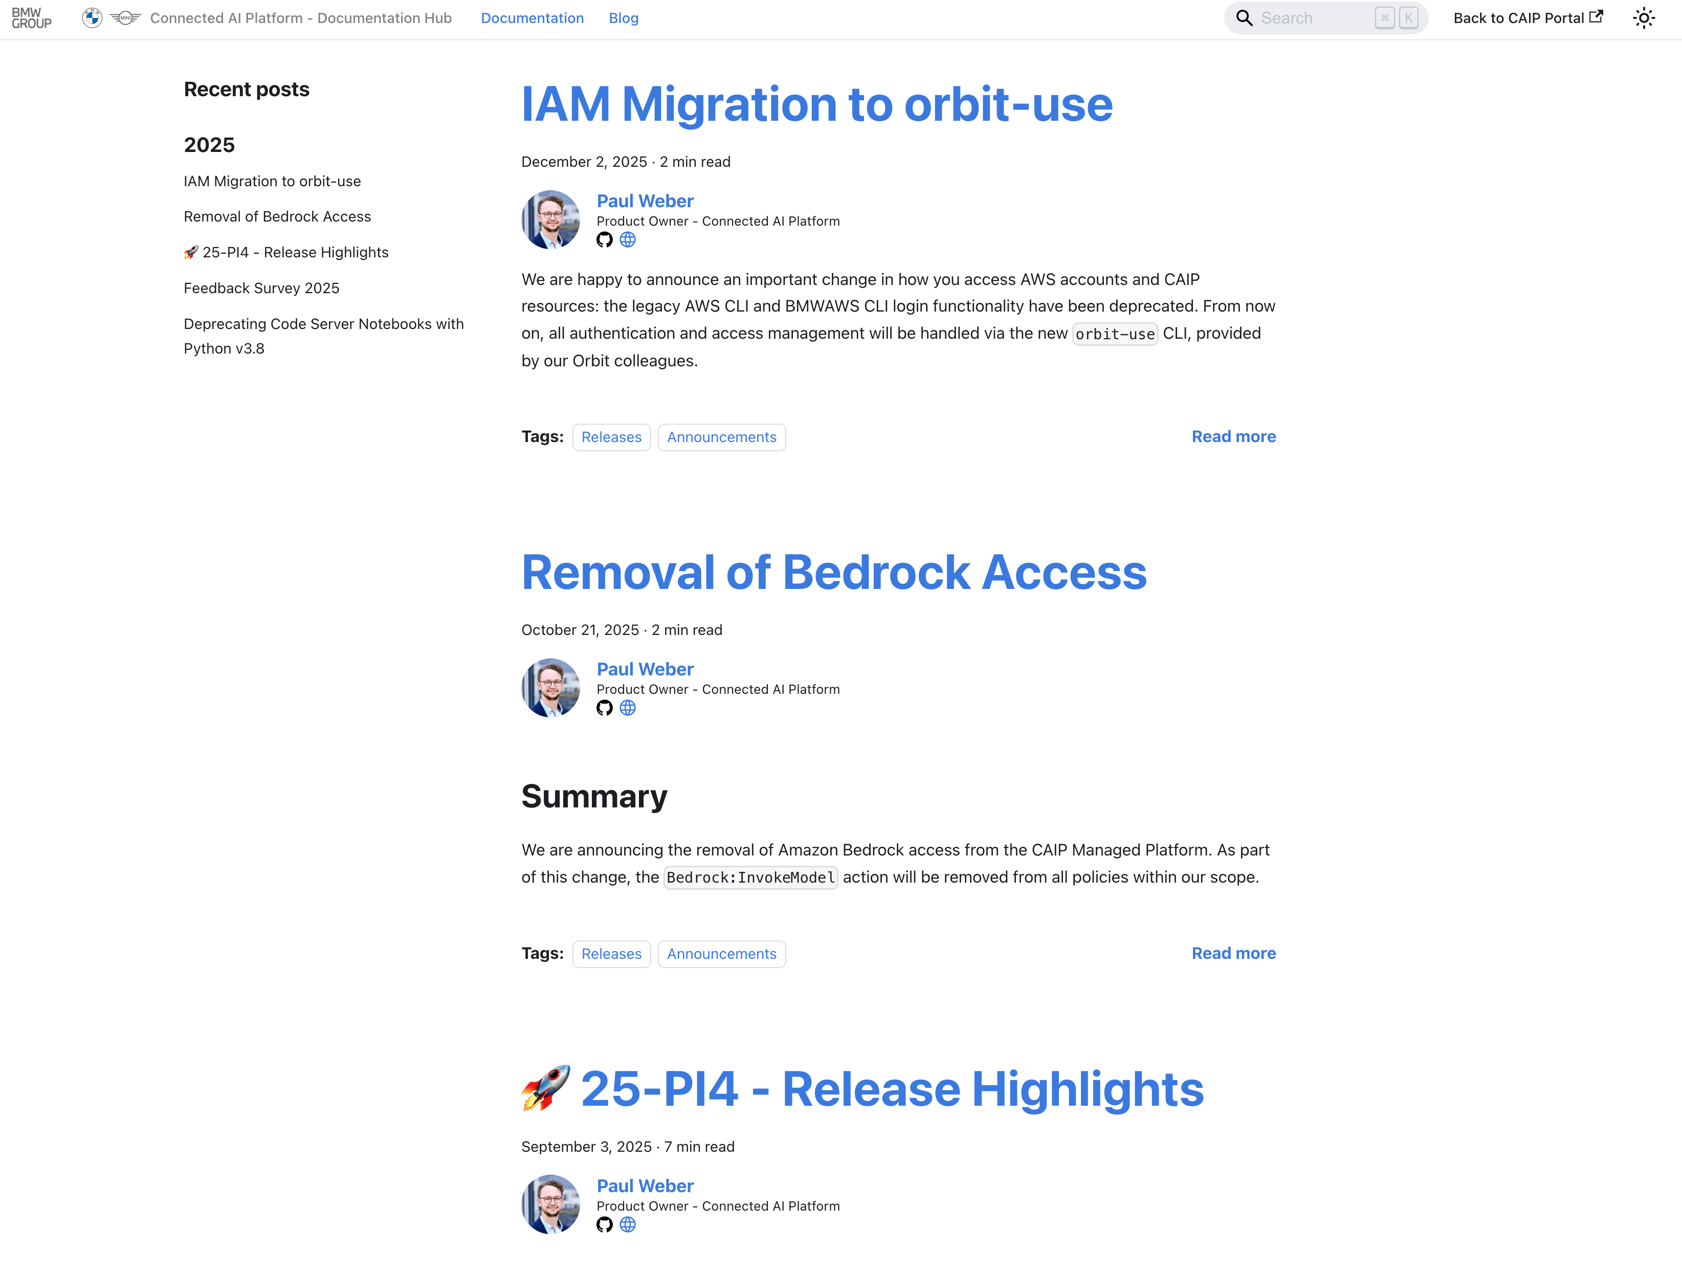Open the Documentation nav item
The height and width of the screenshot is (1272, 1682).
coord(533,18)
